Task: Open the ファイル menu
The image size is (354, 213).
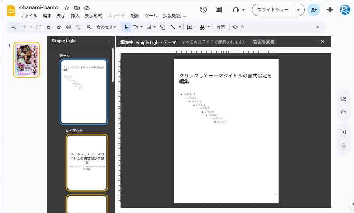Action: click(x=28, y=16)
